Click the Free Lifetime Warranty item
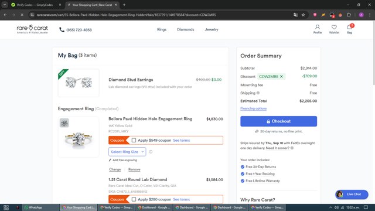375x211 pixels. pyautogui.click(x=262, y=181)
